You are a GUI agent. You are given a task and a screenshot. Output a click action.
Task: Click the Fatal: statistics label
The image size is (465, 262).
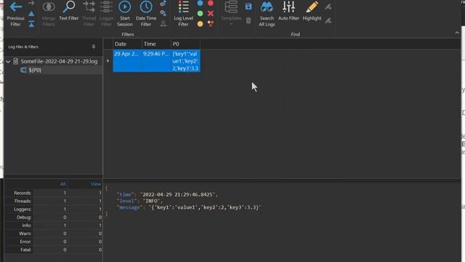[x=26, y=250]
